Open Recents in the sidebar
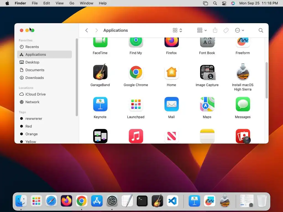 point(44,47)
